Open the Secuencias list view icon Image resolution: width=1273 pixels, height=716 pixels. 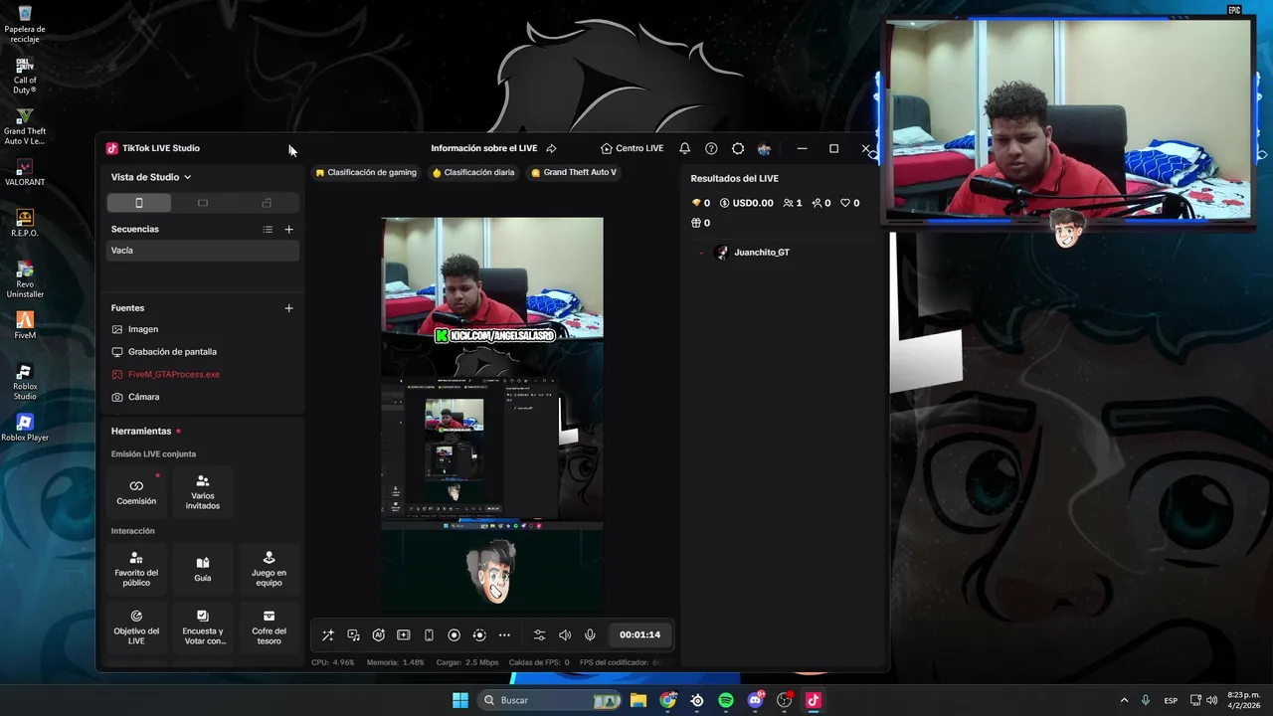tap(268, 229)
